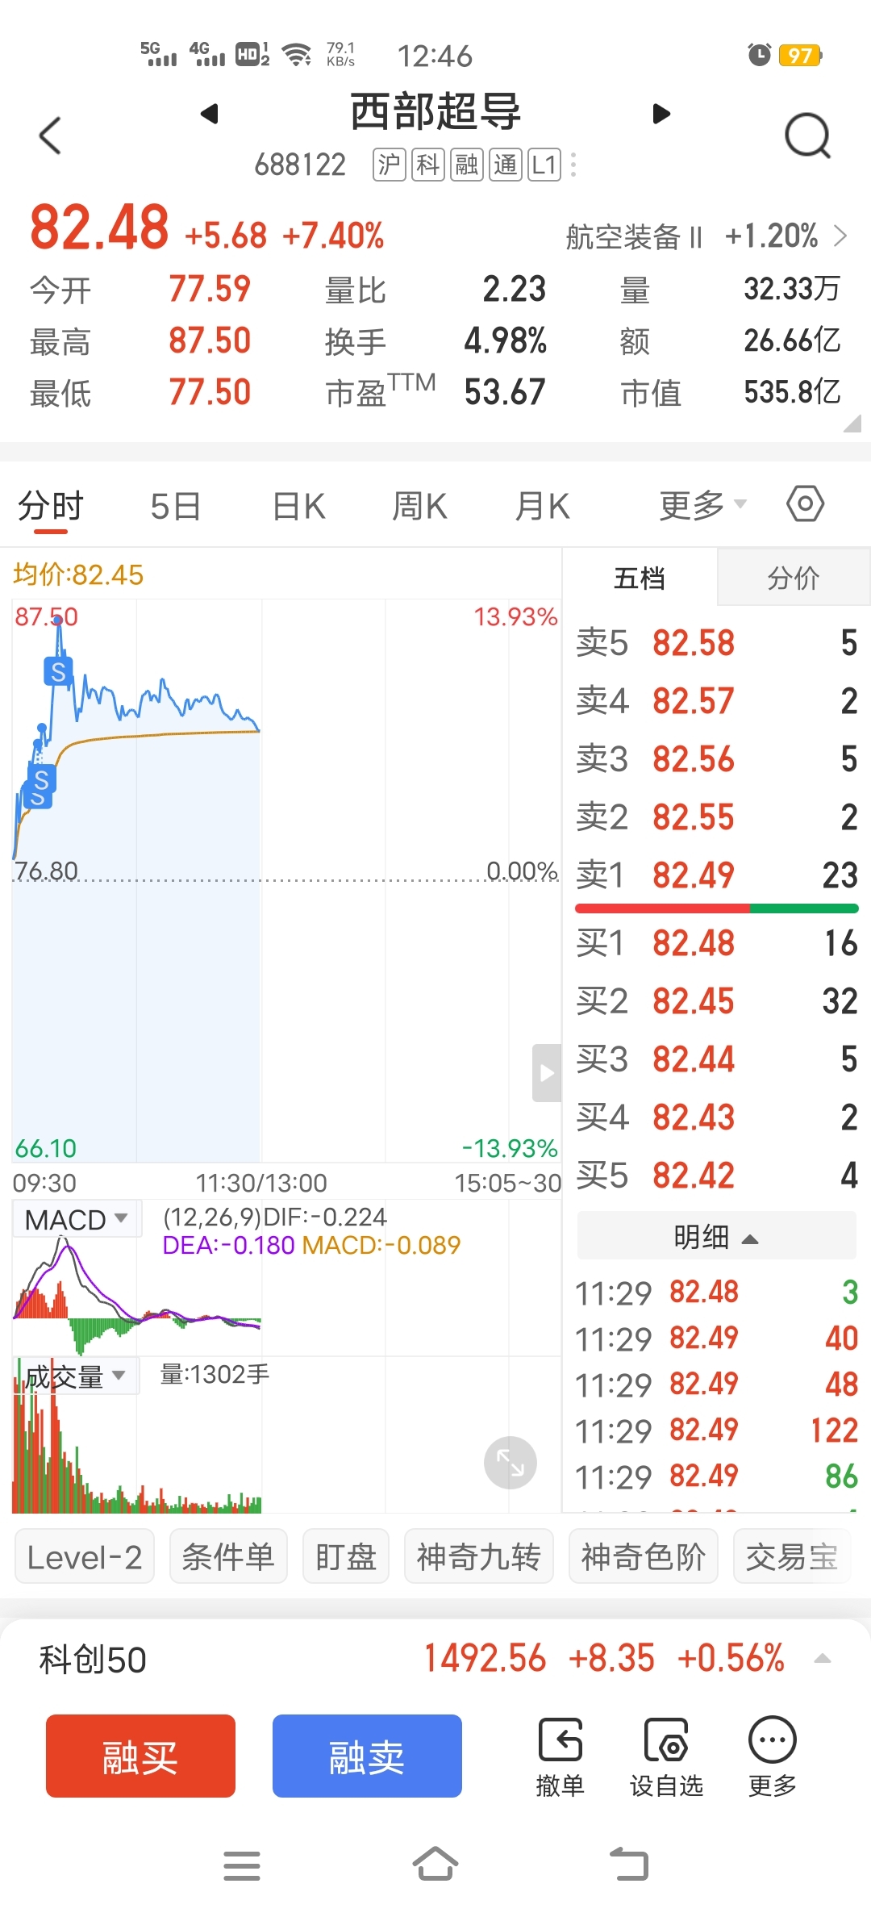Viewport: 871px width, 1917px height.
Task: Open the 成交量 indicator dropdown
Action: (77, 1376)
